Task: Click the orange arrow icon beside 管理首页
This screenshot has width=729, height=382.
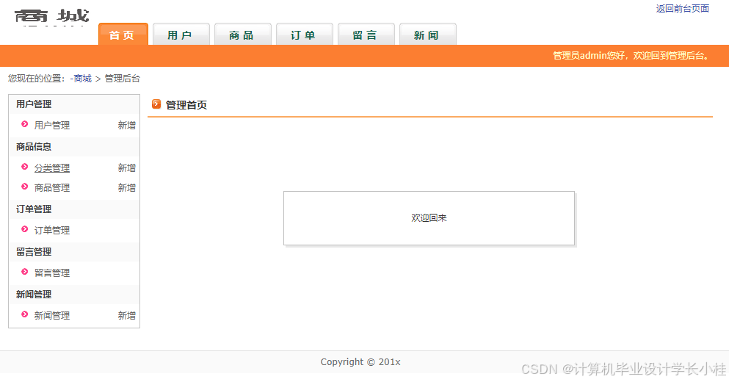Action: pyautogui.click(x=156, y=104)
